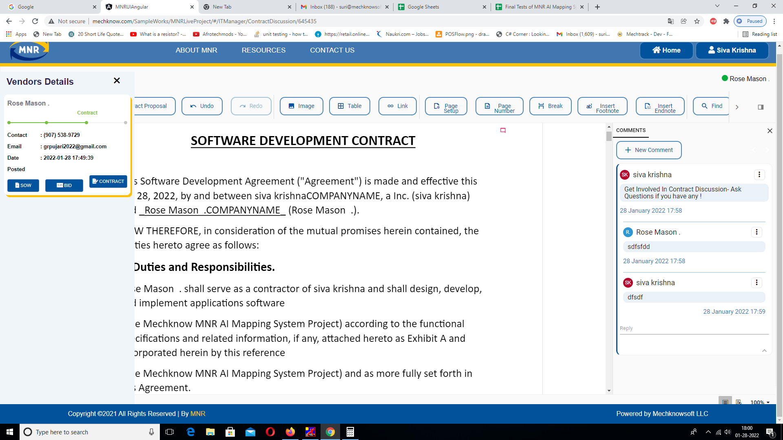
Task: Click the comment marker in the document
Action: [503, 130]
